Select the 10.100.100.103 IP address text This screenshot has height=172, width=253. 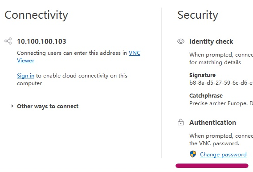pyautogui.click(x=41, y=41)
